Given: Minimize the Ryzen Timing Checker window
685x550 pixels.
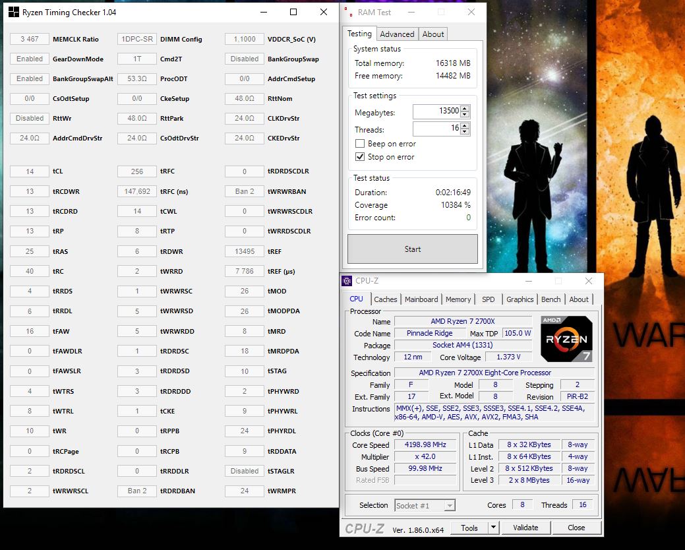Looking at the screenshot, I should pos(264,12).
